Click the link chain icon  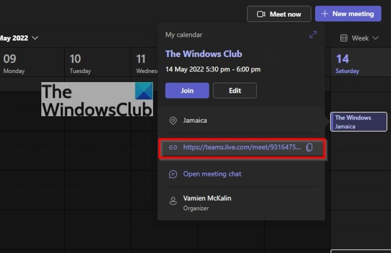(173, 147)
